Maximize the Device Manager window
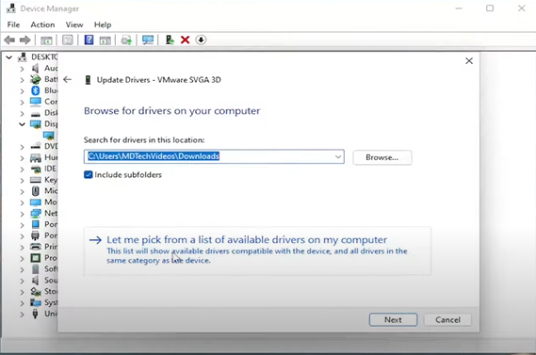536x355 pixels. (490, 8)
